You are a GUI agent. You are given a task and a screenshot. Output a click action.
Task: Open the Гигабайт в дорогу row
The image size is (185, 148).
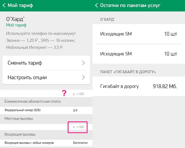click(x=139, y=86)
